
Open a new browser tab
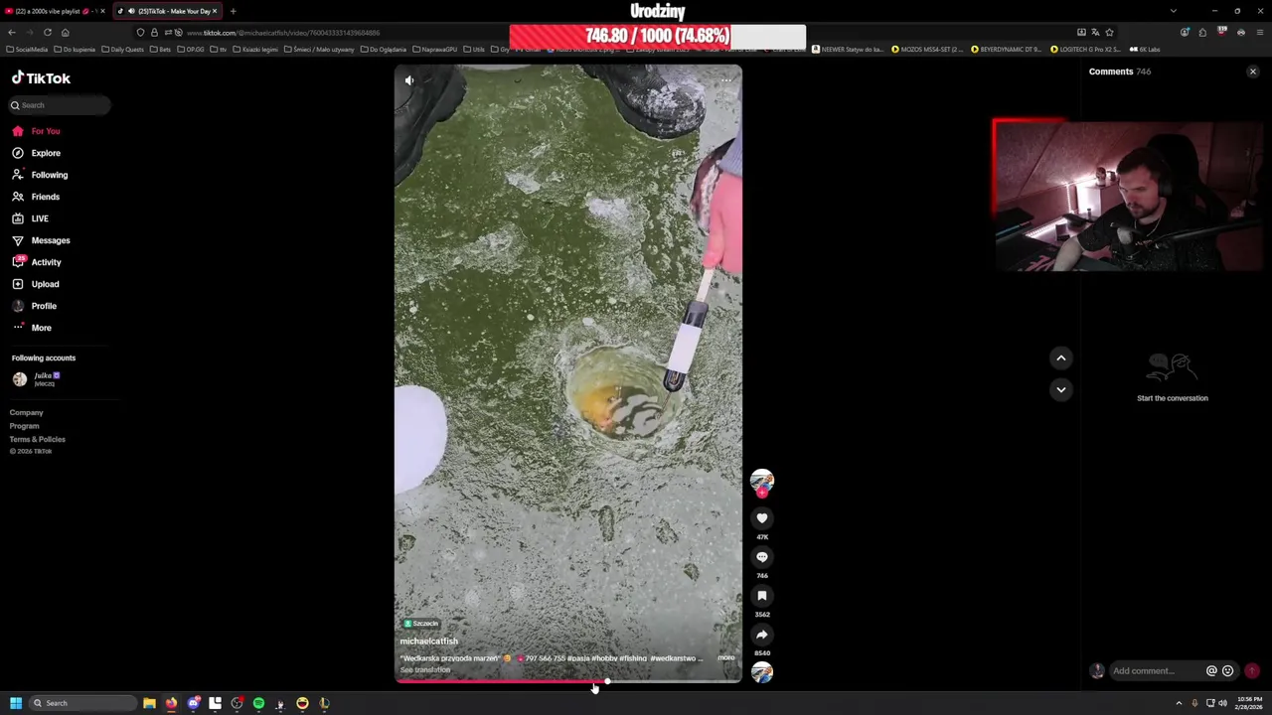233,11
